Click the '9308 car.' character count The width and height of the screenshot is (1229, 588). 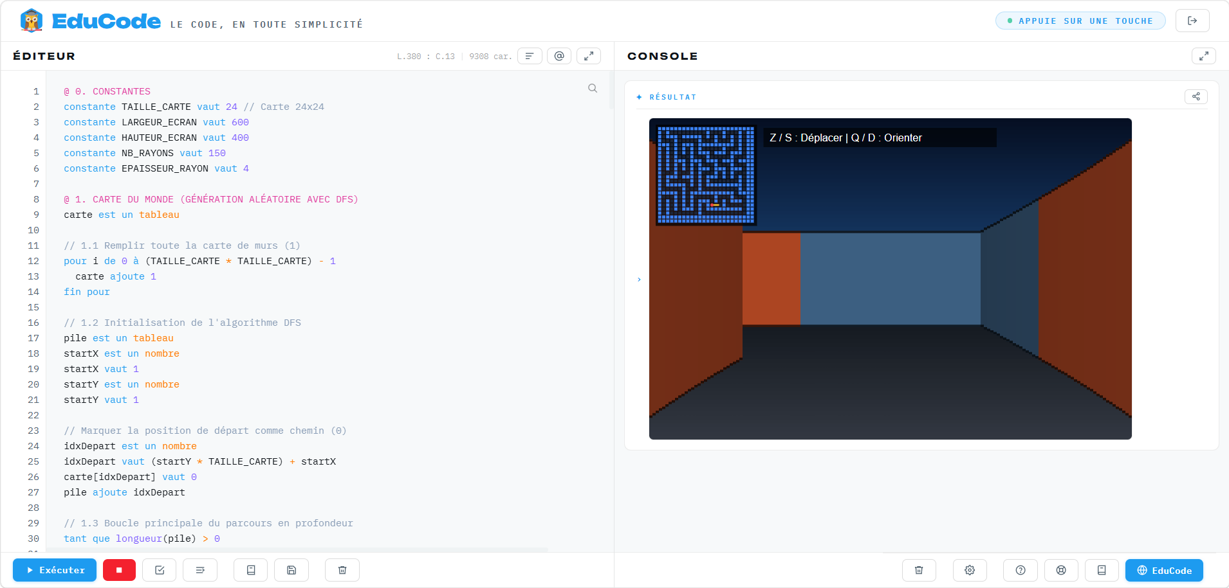[490, 57]
